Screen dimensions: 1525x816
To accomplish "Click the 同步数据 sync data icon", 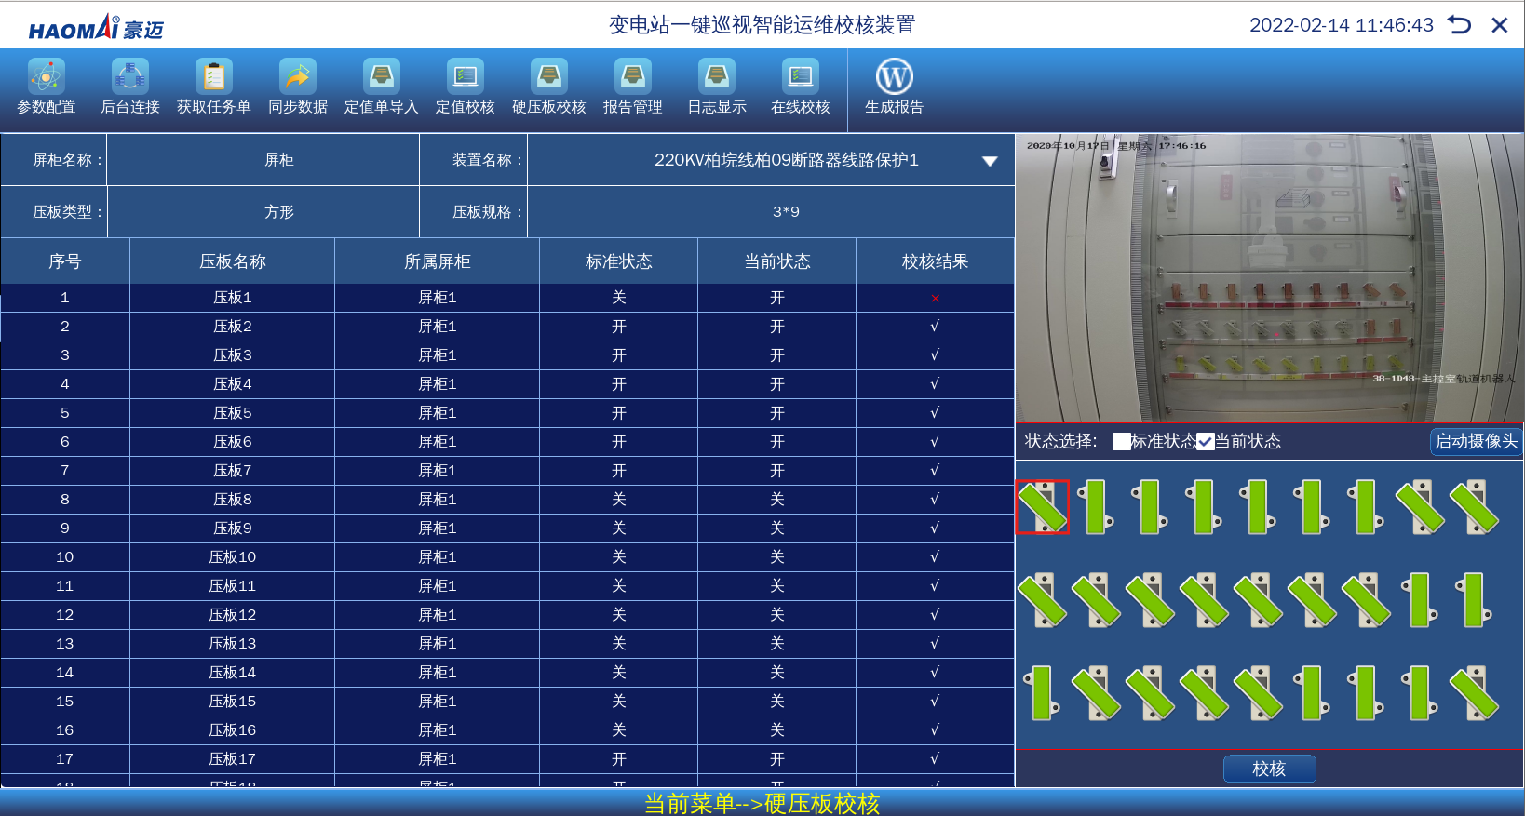I will click(x=297, y=78).
